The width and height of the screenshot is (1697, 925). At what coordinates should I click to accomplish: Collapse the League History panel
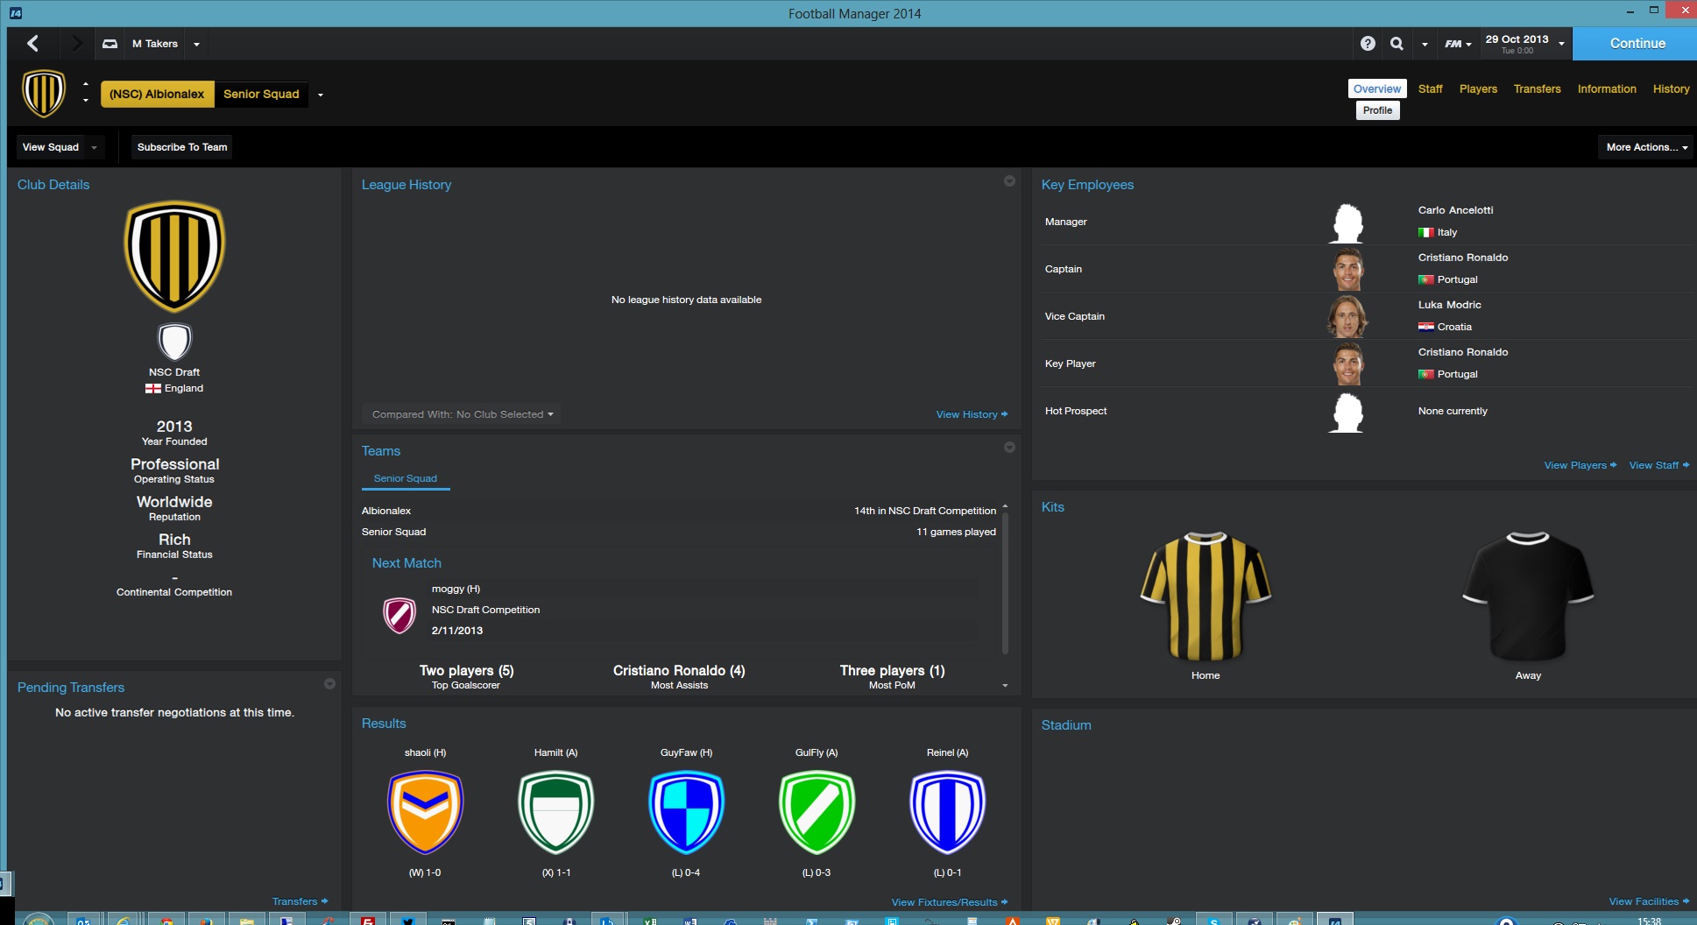click(1009, 181)
